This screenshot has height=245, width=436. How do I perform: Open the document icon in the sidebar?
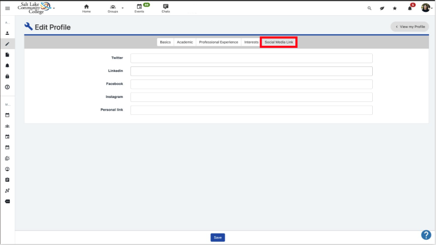click(8, 55)
